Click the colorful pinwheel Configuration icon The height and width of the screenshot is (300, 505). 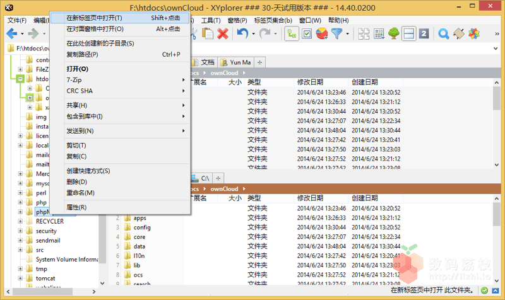(x=474, y=33)
